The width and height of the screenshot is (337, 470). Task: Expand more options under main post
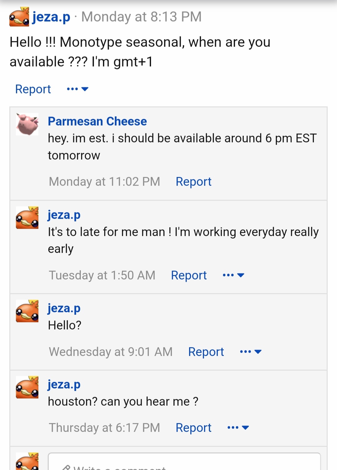click(x=78, y=89)
